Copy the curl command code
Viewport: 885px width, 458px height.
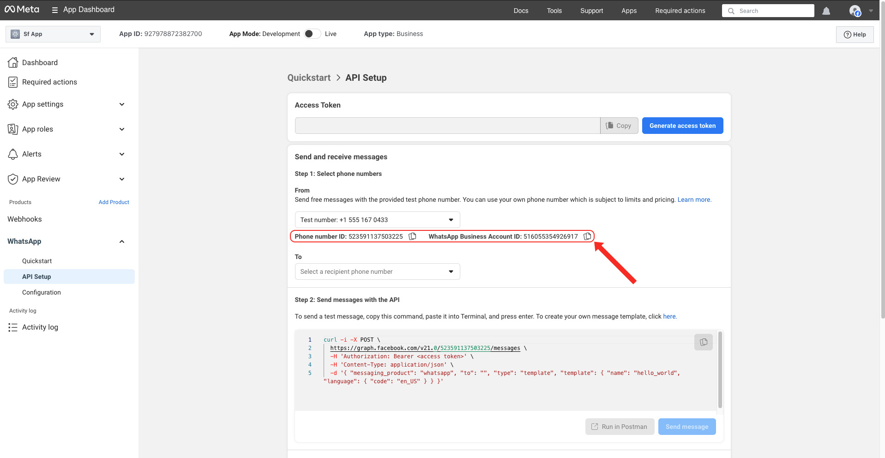(x=704, y=342)
